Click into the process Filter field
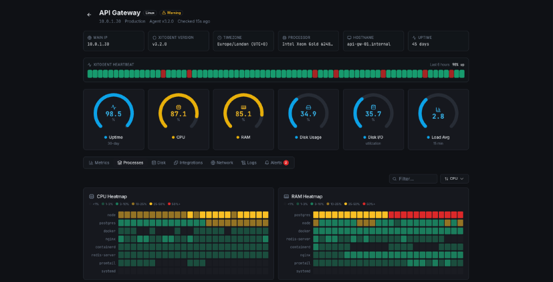Viewport: 553px width, 282px height. coord(413,179)
